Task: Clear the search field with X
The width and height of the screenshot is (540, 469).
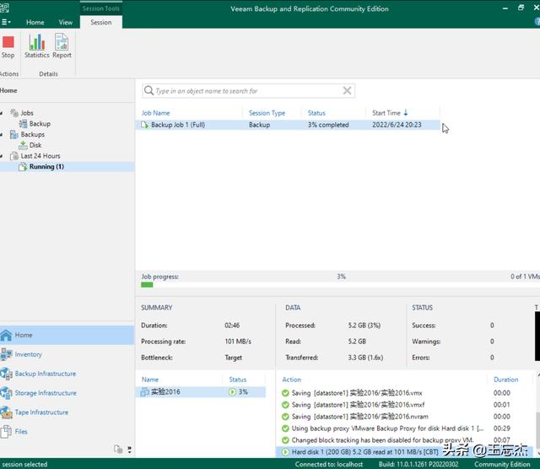Action: (347, 90)
